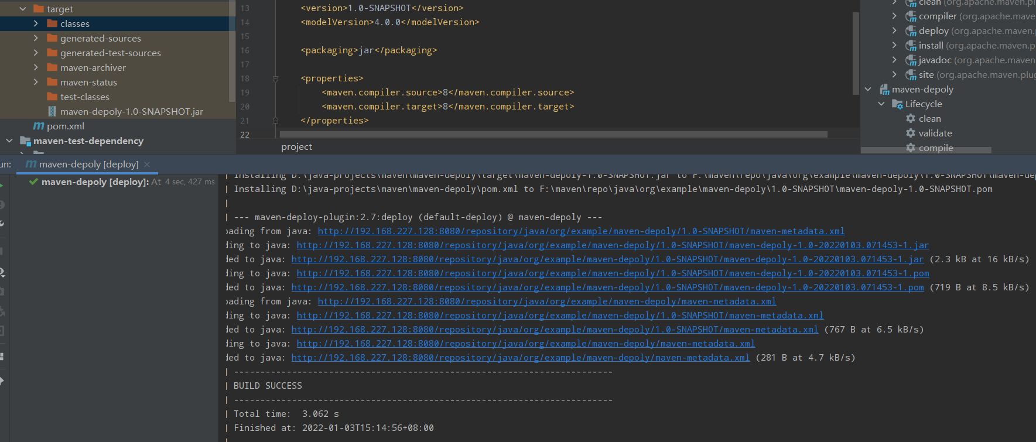Click the compiler plugin icon in Maven panel

(911, 16)
